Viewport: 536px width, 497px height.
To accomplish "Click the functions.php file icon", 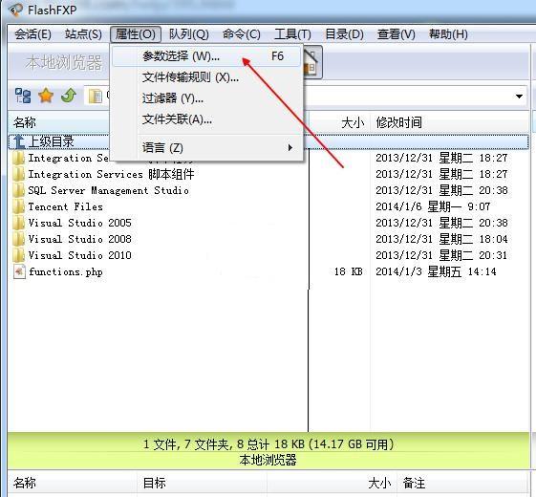I will 19,272.
